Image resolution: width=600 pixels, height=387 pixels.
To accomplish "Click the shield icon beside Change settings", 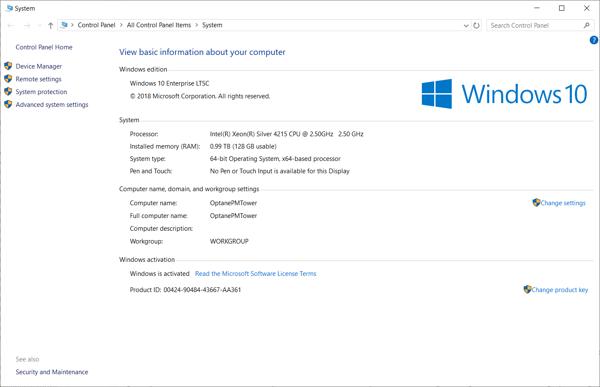I will (x=536, y=203).
